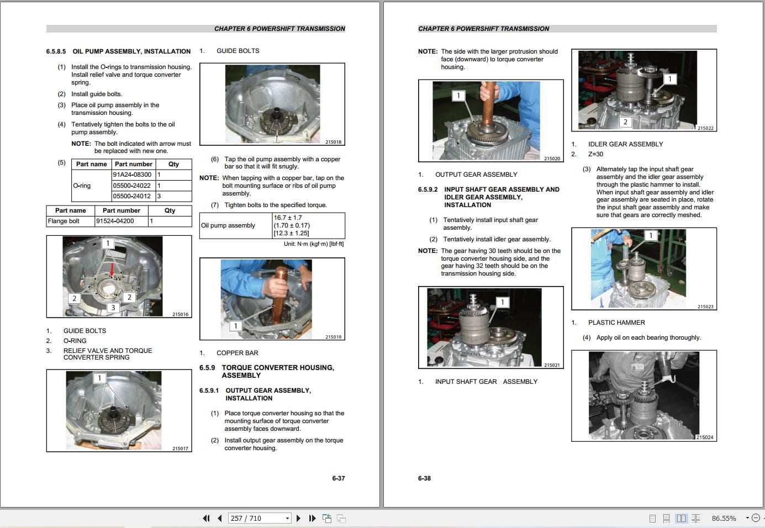Click the heading 6.5.9.1 OUTPUT GEAR ASSEMBLY, INSTALLATION
Image resolution: width=765 pixels, height=528 pixels.
tap(255, 394)
